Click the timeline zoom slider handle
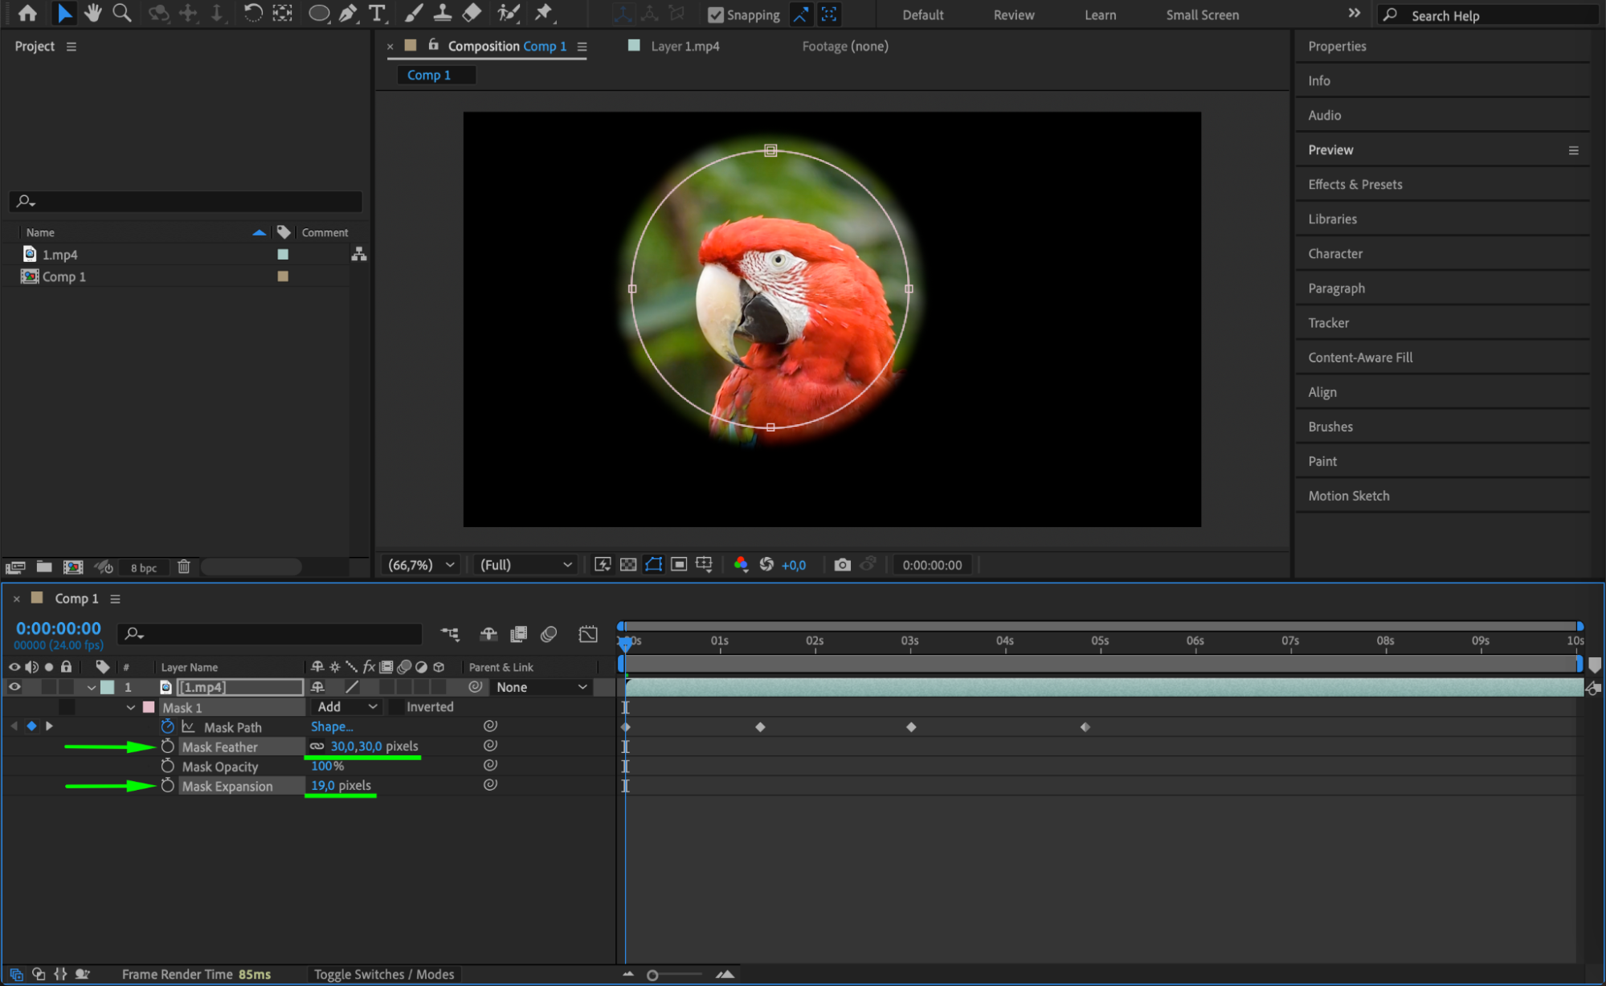1606x986 pixels. click(652, 976)
